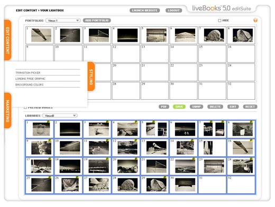Click the PDF button

[x=164, y=107]
